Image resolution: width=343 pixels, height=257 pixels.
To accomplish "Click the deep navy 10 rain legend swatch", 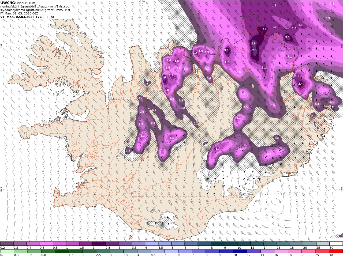I will tap(240, 251).
